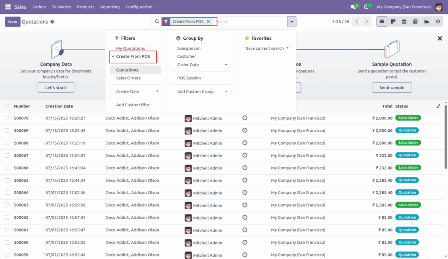
Task: Switch to Kanban view
Action: coord(393,21)
